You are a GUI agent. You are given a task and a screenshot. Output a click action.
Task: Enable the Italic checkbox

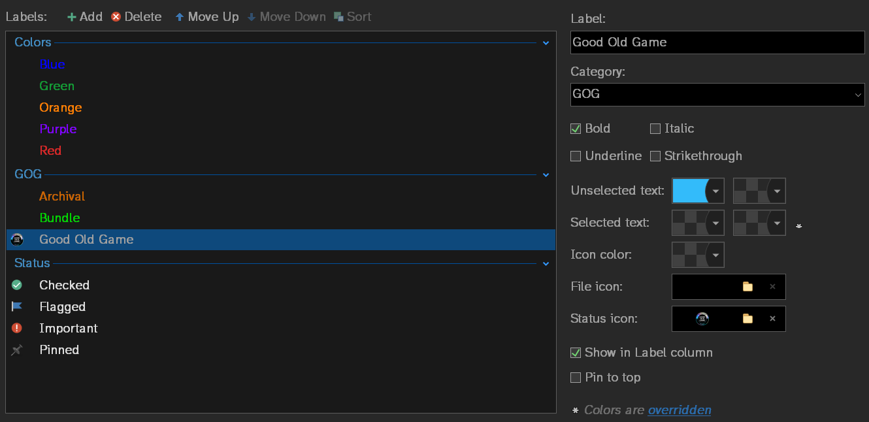pyautogui.click(x=655, y=129)
